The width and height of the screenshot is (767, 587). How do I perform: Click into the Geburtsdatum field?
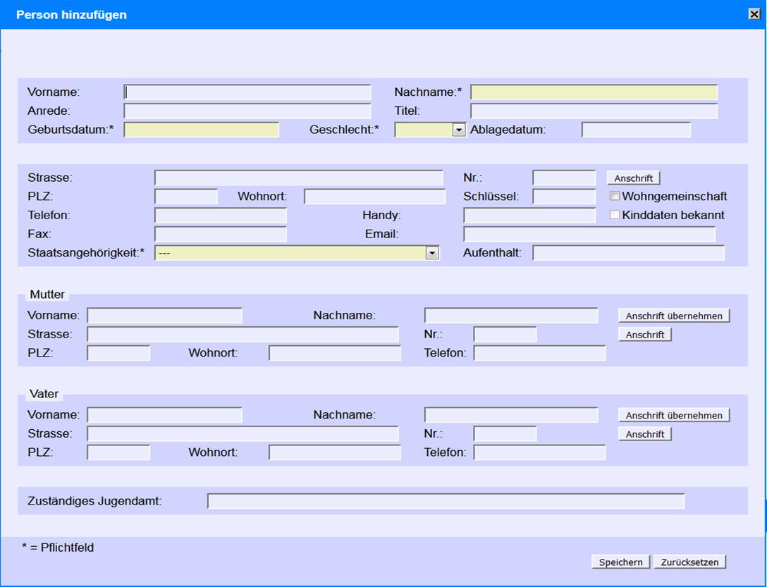(x=202, y=130)
